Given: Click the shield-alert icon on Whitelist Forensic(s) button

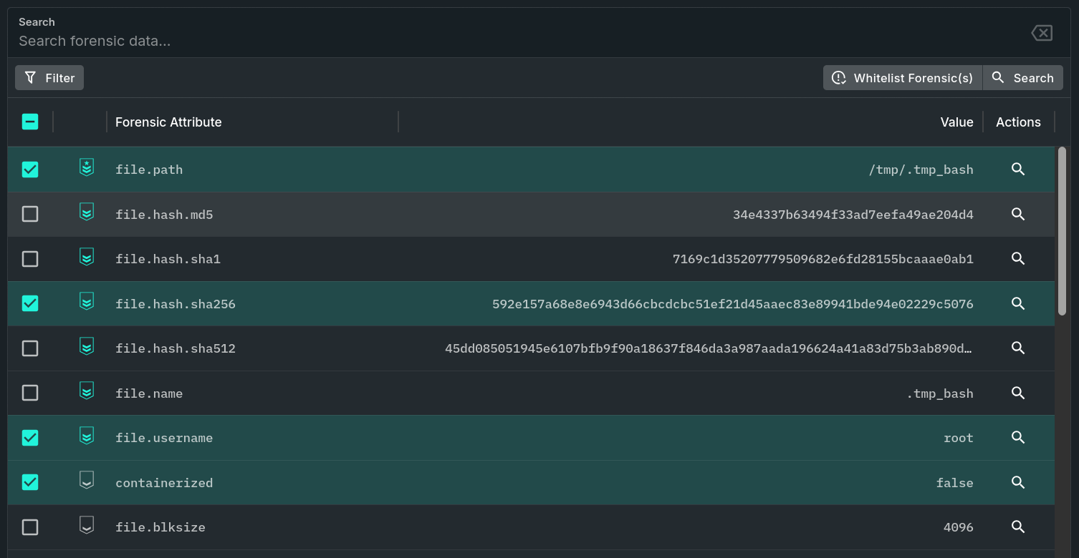Looking at the screenshot, I should (x=839, y=77).
